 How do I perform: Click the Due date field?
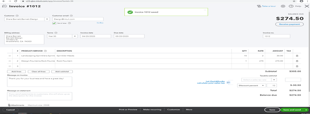[129, 36]
